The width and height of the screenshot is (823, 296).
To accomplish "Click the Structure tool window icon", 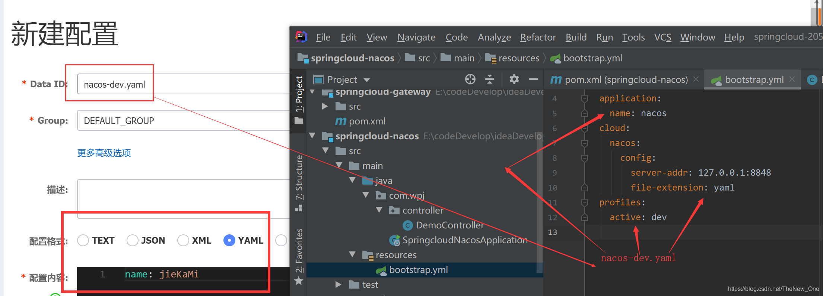I will 299,208.
